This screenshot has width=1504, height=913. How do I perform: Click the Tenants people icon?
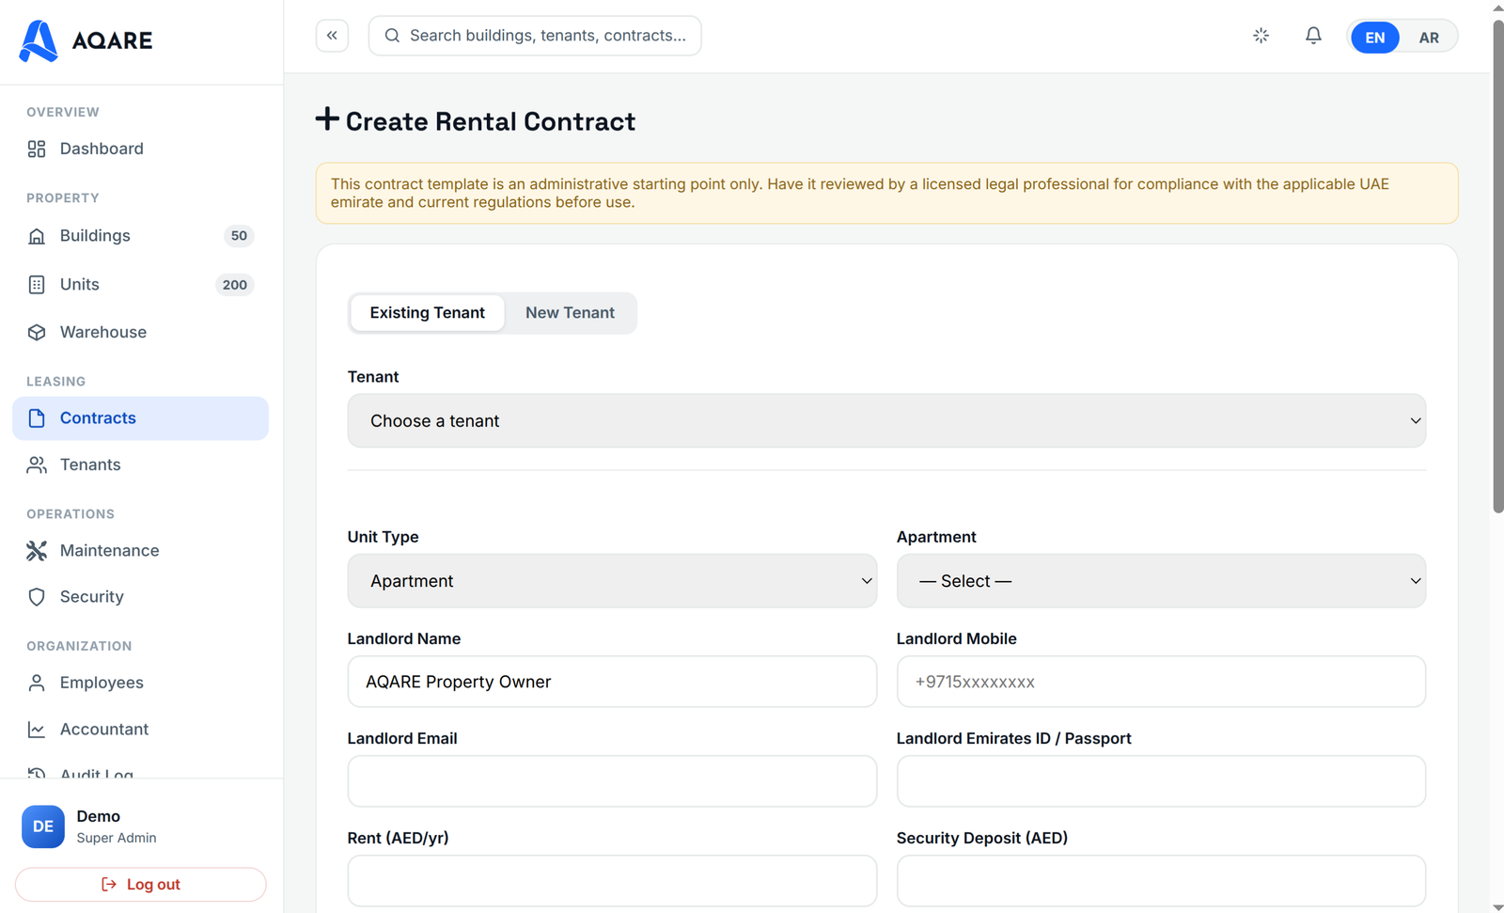(37, 464)
